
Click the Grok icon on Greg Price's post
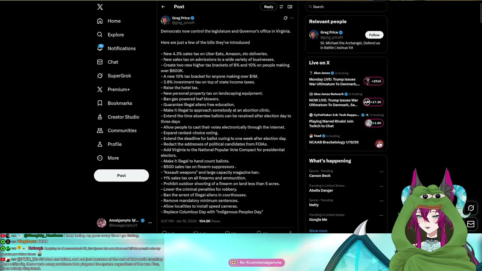coord(285,18)
